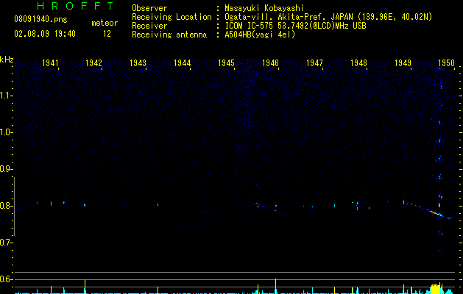Image resolution: width=463 pixels, height=294 pixels.
Task: Click the Ogata-vill. Akita-Pref. JAPAN location text
Action: click(x=328, y=17)
